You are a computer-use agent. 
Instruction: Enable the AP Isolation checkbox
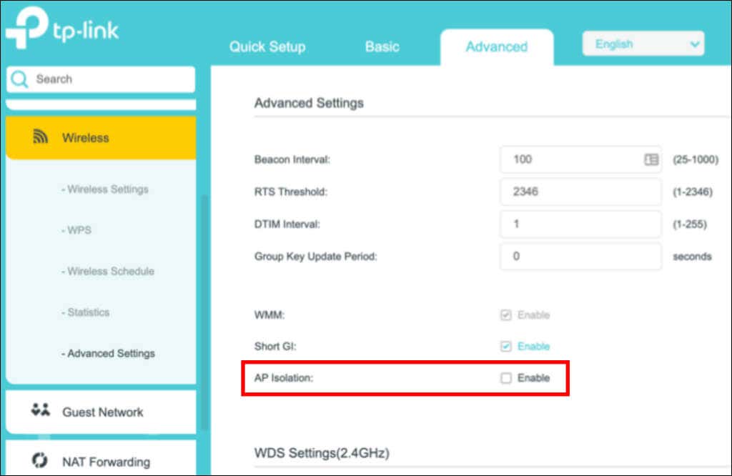tap(506, 378)
